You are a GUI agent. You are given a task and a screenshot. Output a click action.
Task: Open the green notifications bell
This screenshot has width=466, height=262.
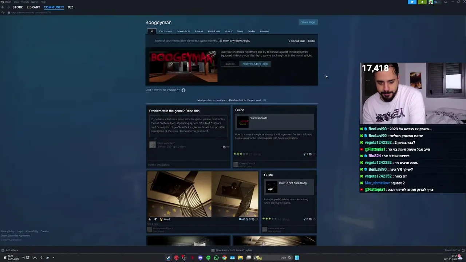click(x=422, y=2)
